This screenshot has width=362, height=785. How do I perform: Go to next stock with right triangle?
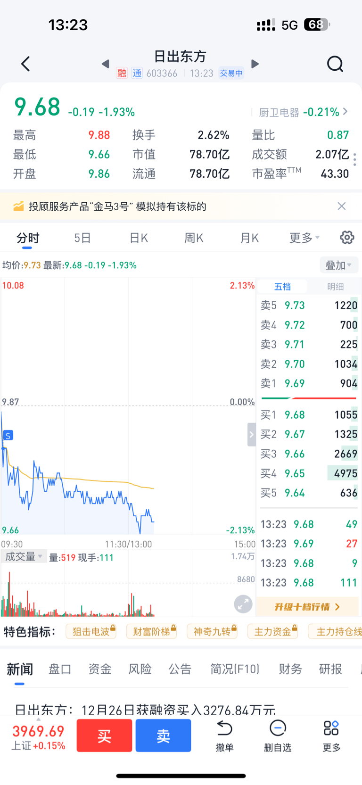point(255,64)
